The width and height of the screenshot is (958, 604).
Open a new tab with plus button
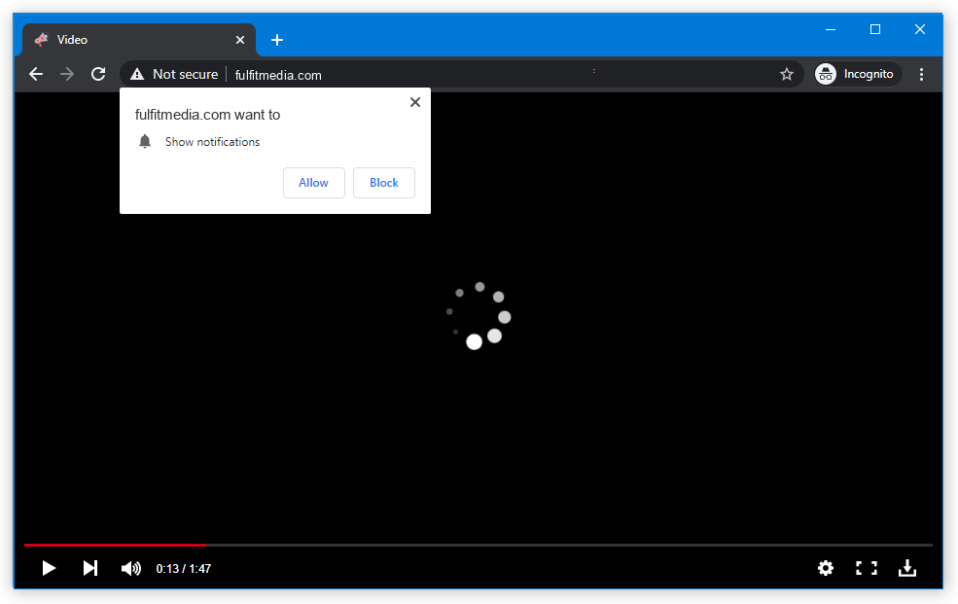[277, 40]
